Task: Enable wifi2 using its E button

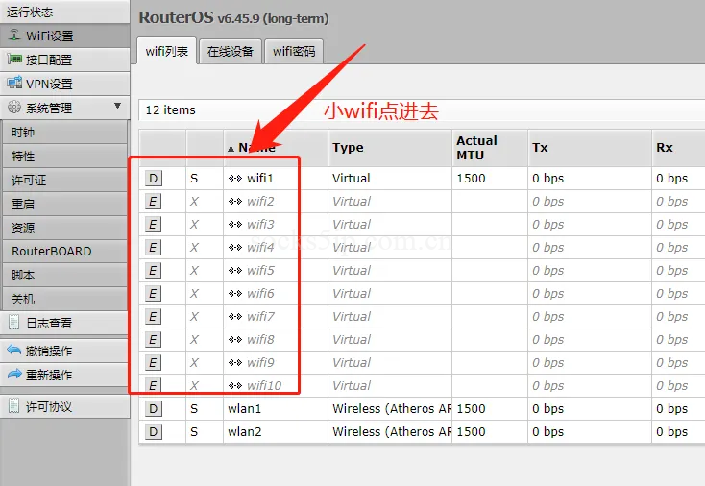Action: 154,201
